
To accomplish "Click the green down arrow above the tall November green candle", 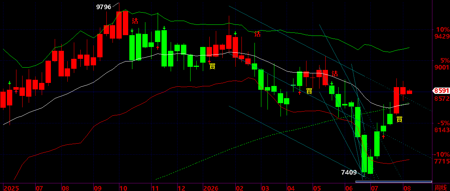I will coord(164,28).
